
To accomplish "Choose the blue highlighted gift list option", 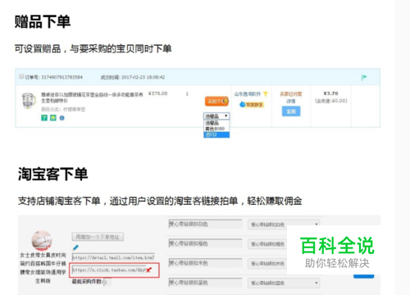I will coord(216,134).
